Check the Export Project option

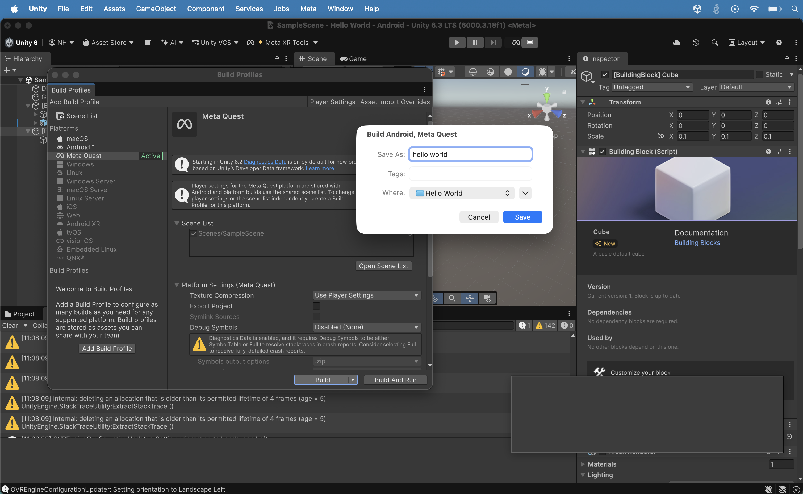click(x=316, y=306)
